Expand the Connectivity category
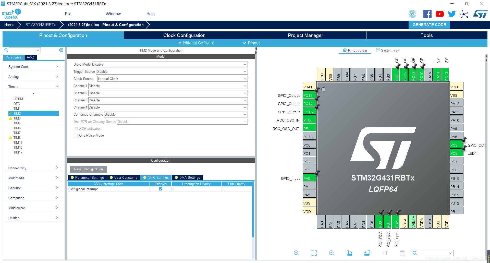Screen dimensions: 490x263 [x=33, y=168]
